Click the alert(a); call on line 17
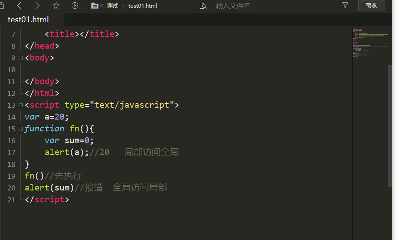 [x=67, y=152]
